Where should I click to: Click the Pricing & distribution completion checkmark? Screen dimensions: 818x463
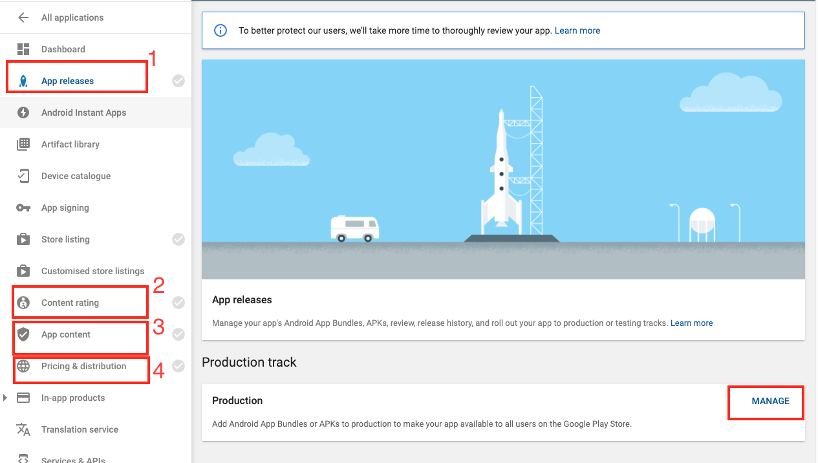coord(178,366)
